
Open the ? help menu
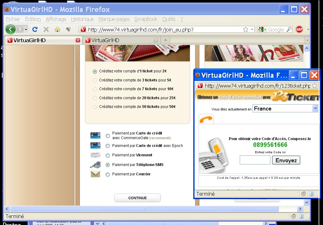(182, 19)
